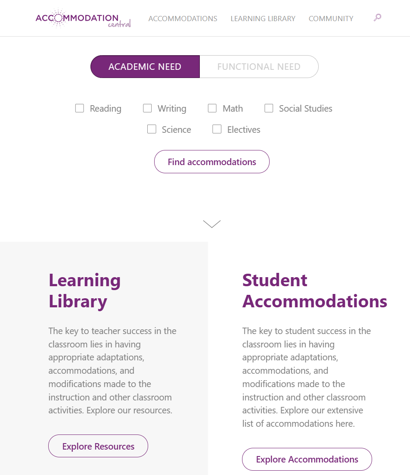Enable the Writing subject filter
Viewport: 410px width, 475px height.
[x=147, y=108]
